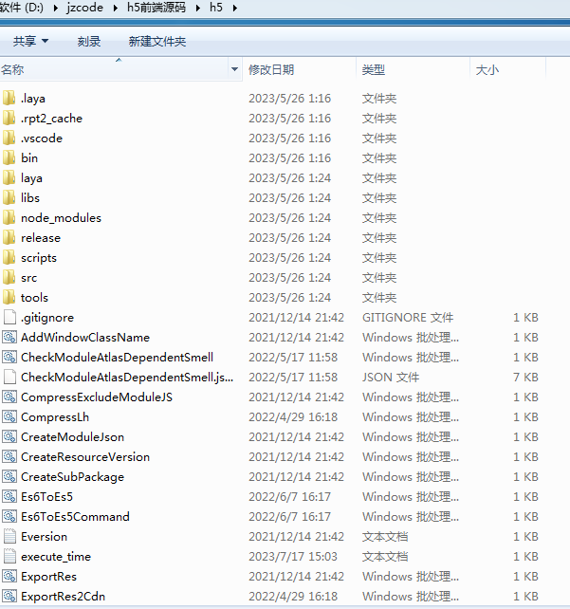Click the tools folder icon
The width and height of the screenshot is (570, 609).
[x=9, y=297]
